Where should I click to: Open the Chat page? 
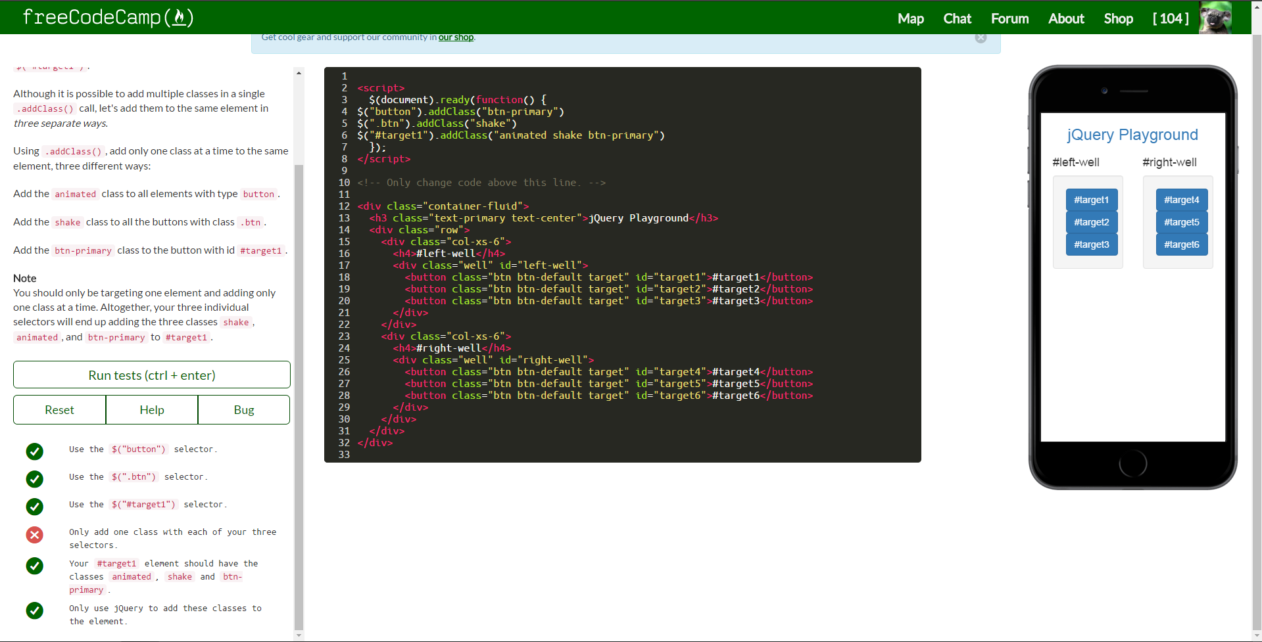[957, 18]
